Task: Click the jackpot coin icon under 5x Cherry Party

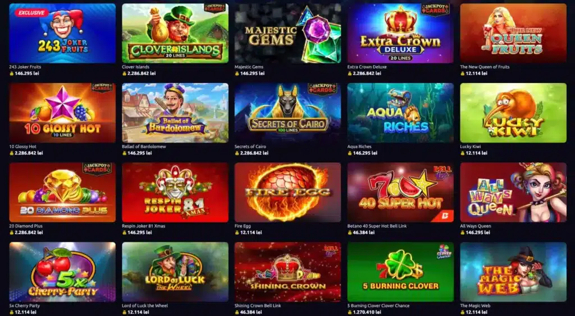Action: (x=11, y=312)
